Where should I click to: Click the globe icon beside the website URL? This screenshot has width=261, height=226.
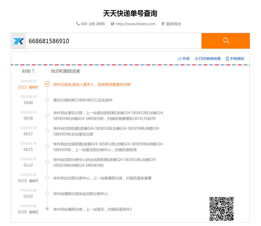coord(112,24)
